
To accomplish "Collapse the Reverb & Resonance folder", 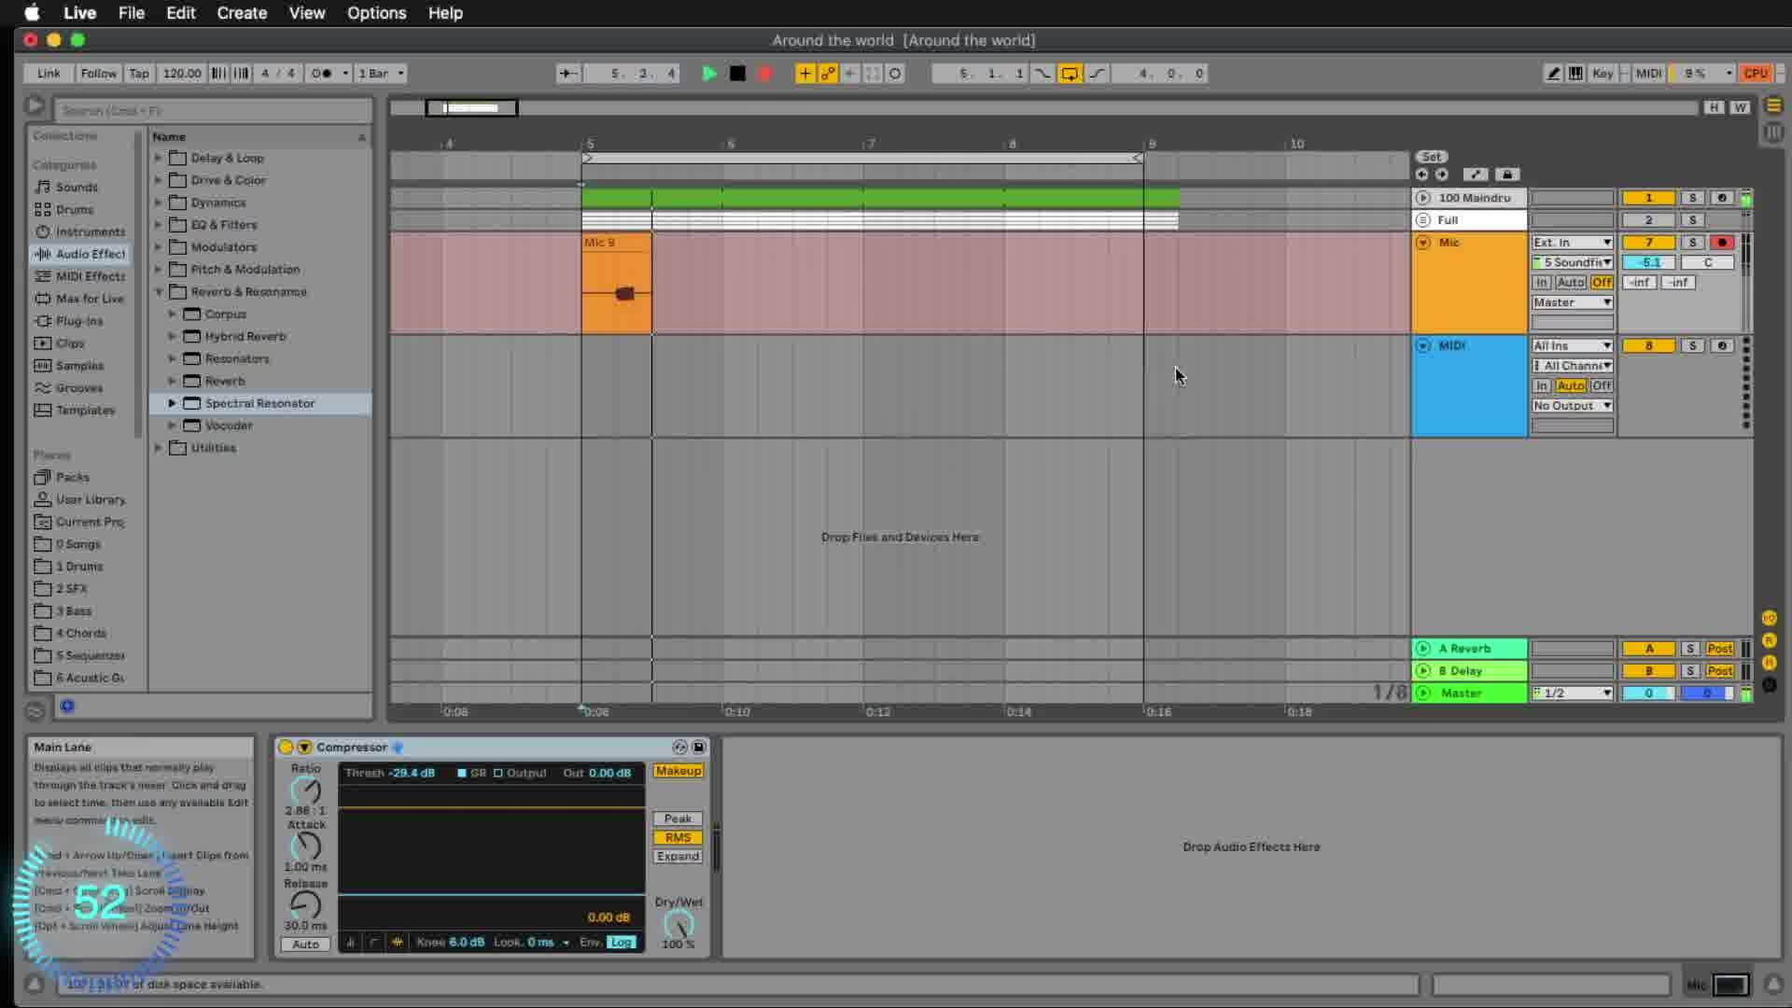I will [159, 292].
